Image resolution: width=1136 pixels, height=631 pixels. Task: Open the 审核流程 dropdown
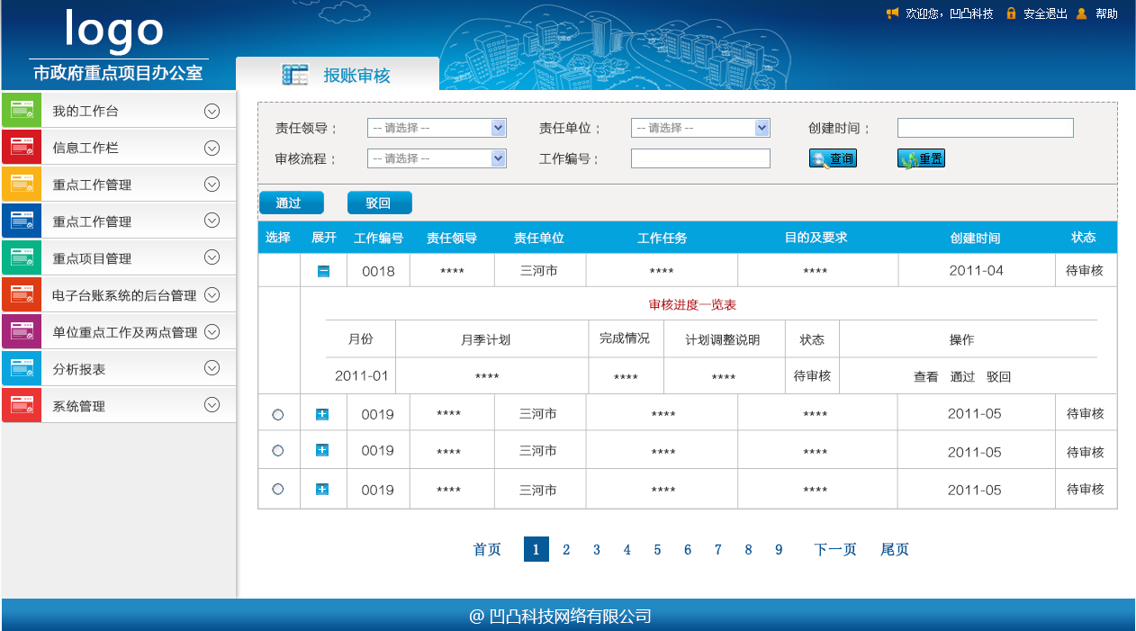pyautogui.click(x=437, y=158)
